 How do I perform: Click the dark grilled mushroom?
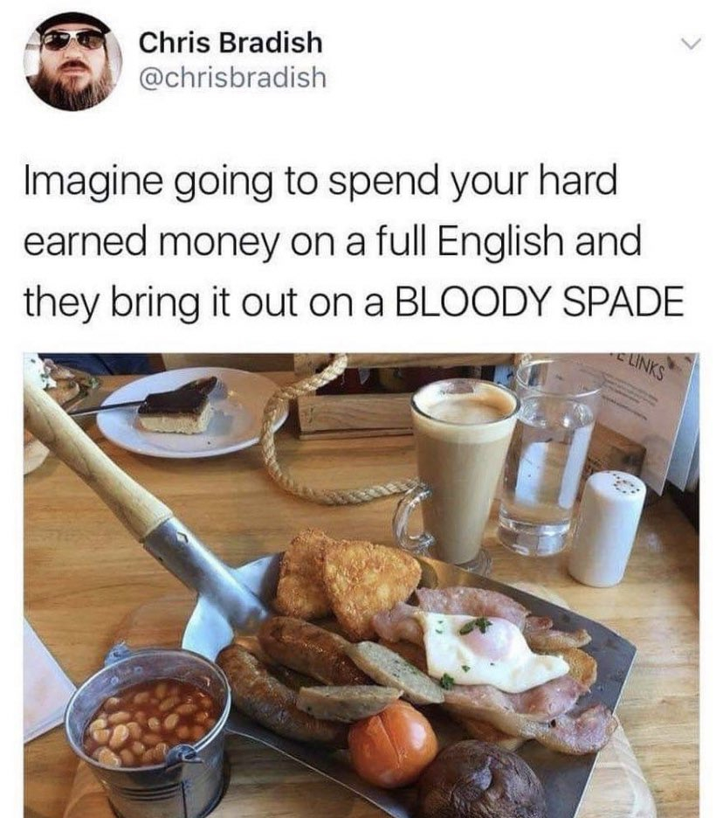(x=483, y=780)
